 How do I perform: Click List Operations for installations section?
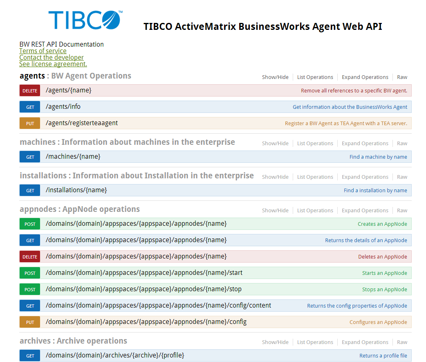(x=315, y=177)
